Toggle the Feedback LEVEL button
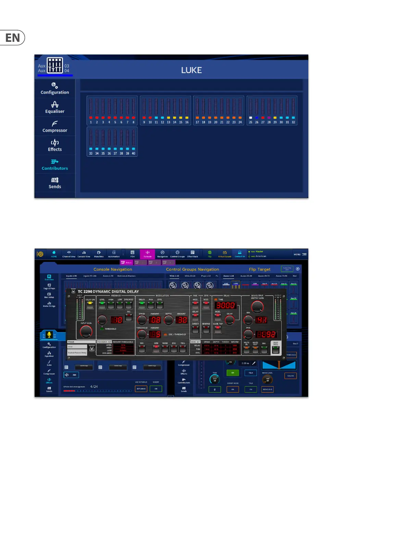The width and height of the screenshot is (408, 554). coord(102,305)
